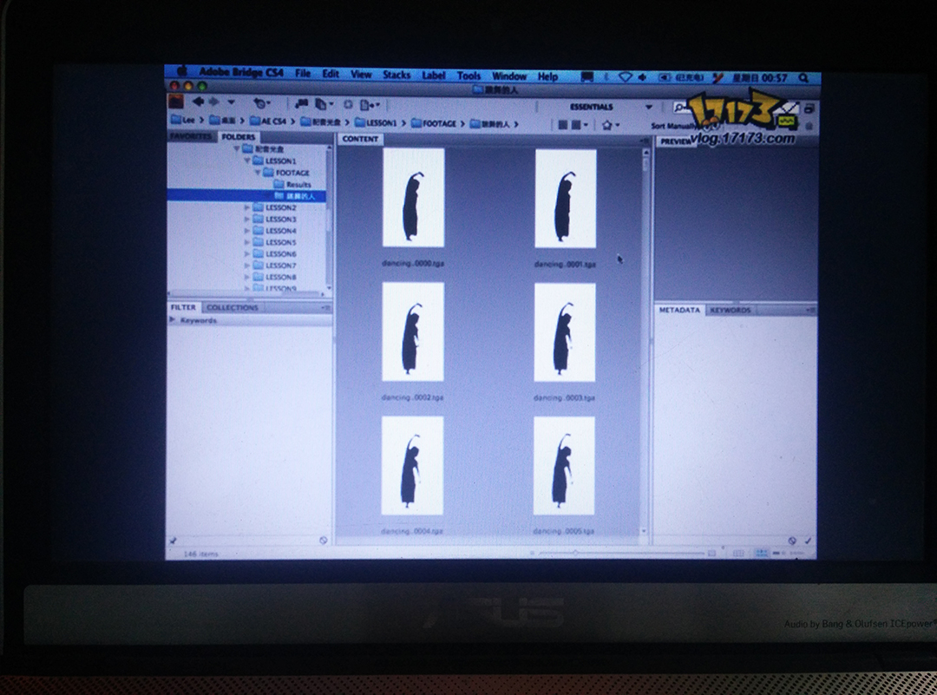Switch to the FAVORITES tab
Image resolution: width=937 pixels, height=695 pixels.
coord(191,136)
